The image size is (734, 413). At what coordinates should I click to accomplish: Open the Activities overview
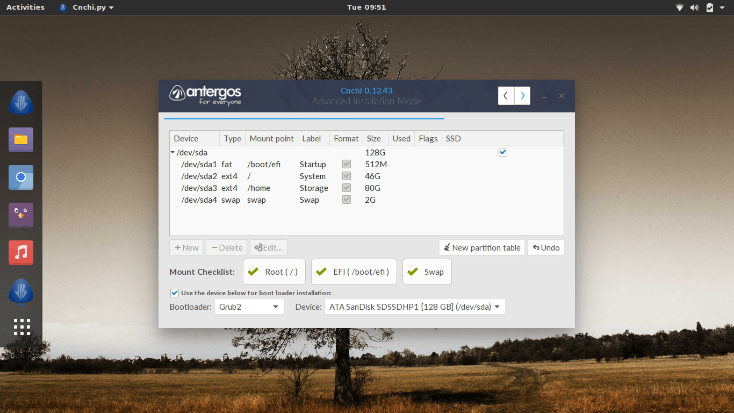[x=25, y=8]
